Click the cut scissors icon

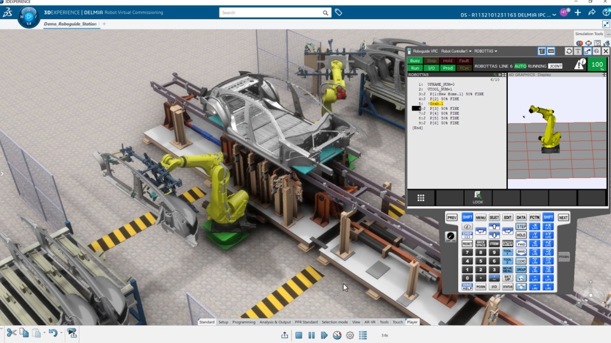pyautogui.click(x=11, y=333)
